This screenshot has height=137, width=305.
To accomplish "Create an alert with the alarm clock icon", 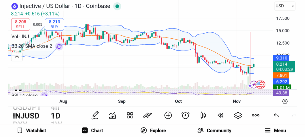I will [x=186, y=115].
